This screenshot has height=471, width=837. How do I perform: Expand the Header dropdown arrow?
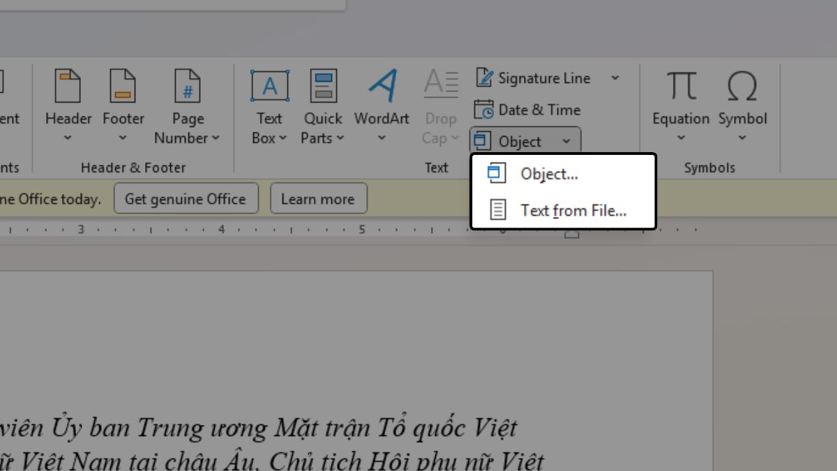point(68,138)
